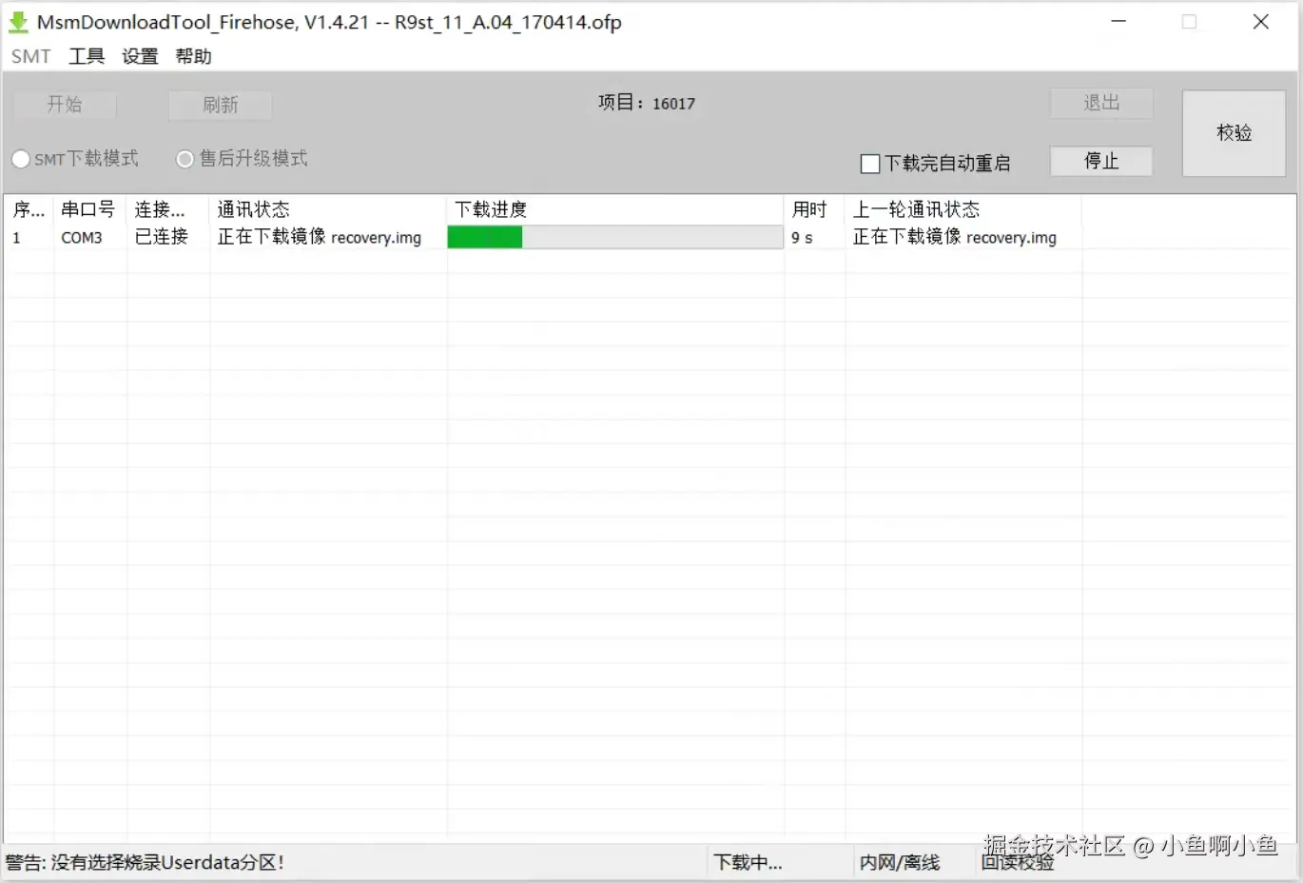
Task: Click the 上一轮通讯状态 column header
Action: pyautogui.click(x=963, y=209)
